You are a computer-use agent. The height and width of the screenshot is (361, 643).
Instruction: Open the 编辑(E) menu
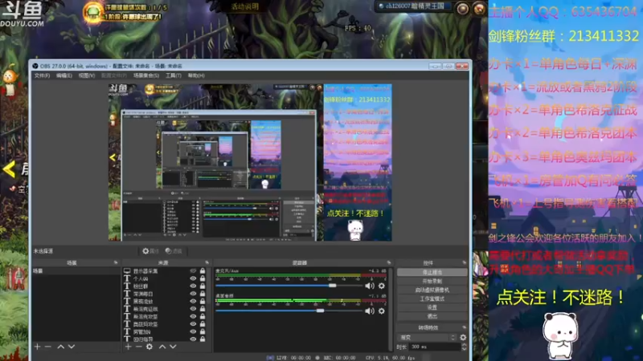click(x=64, y=75)
